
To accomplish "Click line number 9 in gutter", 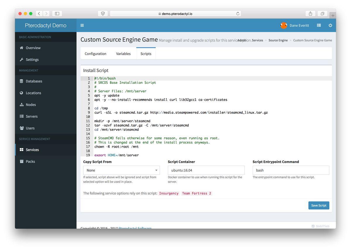I will tap(88, 112).
